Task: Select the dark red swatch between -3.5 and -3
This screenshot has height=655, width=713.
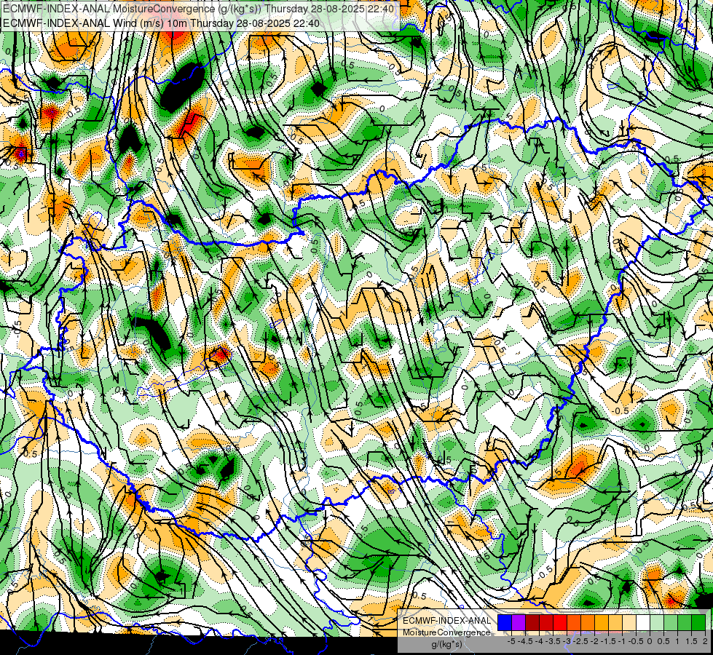Action: coord(546,623)
